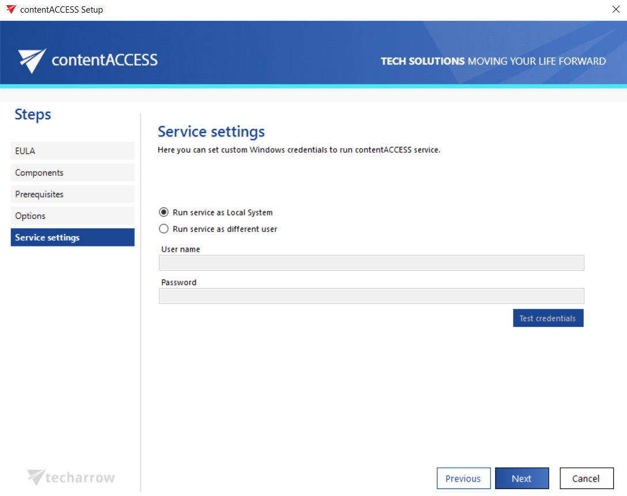This screenshot has height=496, width=627.
Task: Click the contentACCESS icon in the title bar
Action: (x=10, y=10)
